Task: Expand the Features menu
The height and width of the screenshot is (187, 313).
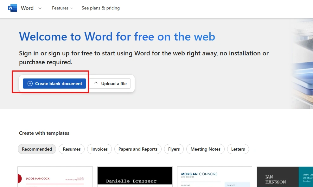Action: (x=62, y=8)
